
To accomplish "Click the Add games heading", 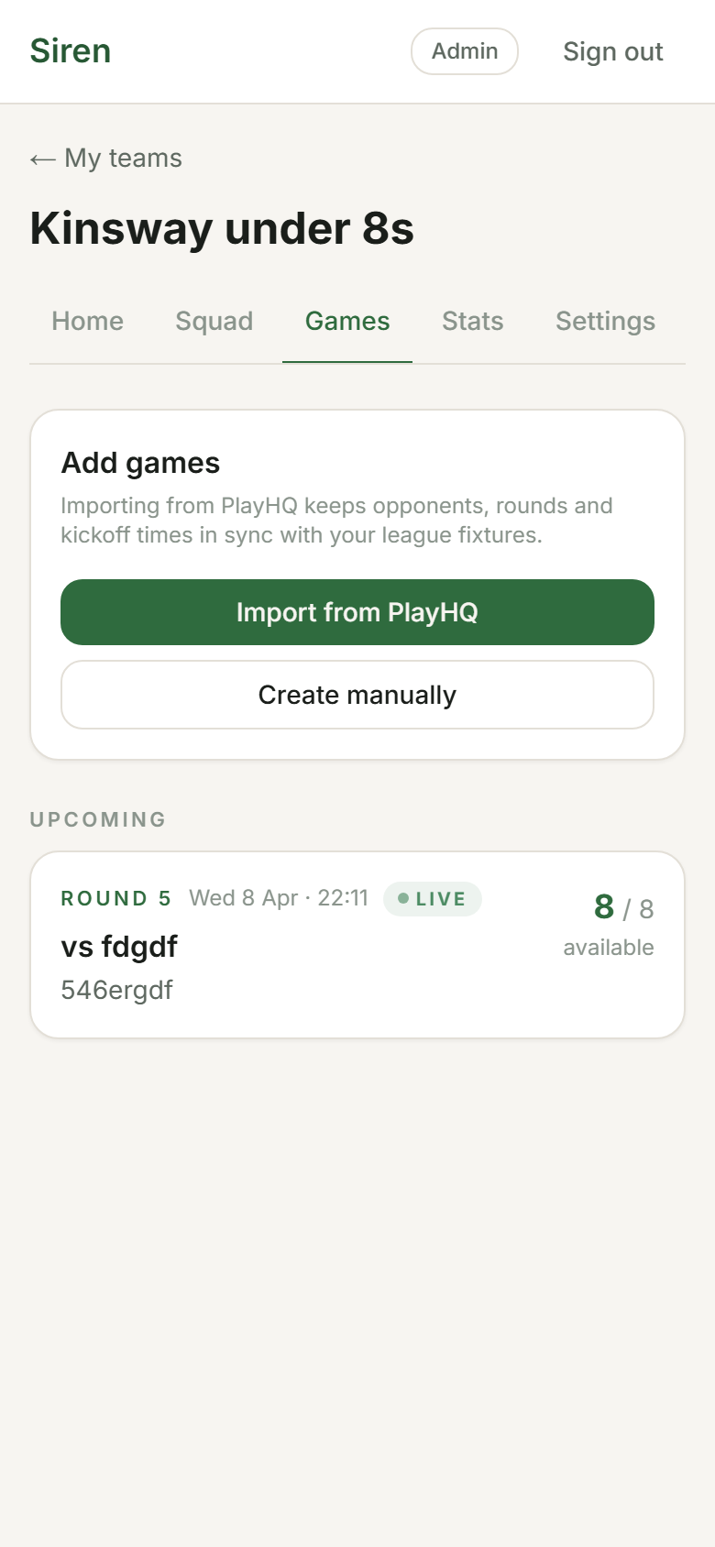I will coord(140,464).
